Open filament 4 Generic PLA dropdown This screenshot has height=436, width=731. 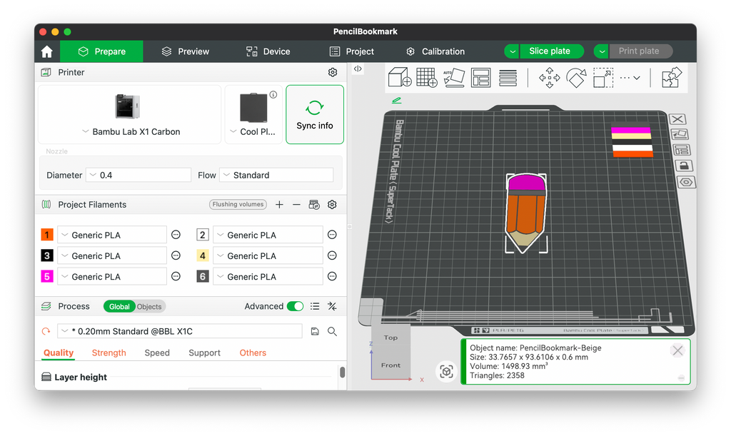[268, 255]
